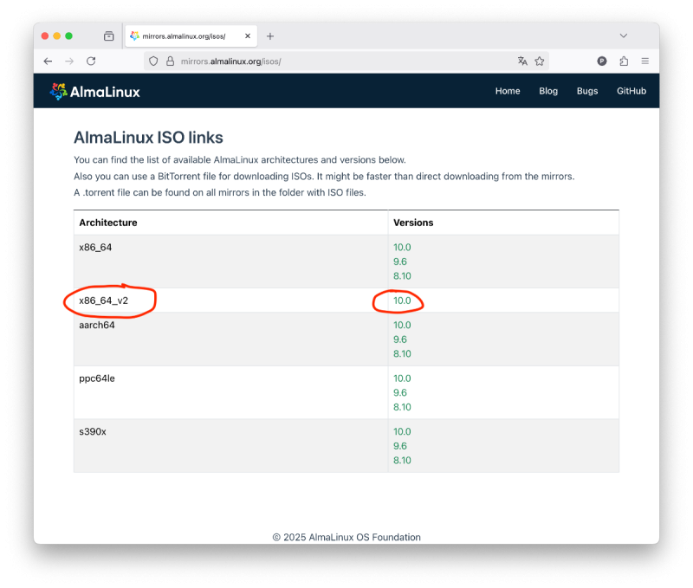Open the Firefox hamburger application menu
This screenshot has width=693, height=588.
[645, 61]
